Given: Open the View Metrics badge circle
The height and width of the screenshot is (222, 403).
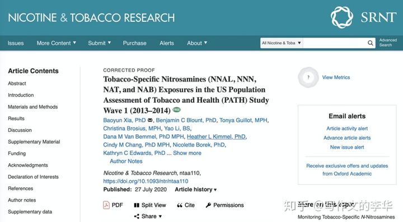Looking at the screenshot, I should [x=308, y=77].
